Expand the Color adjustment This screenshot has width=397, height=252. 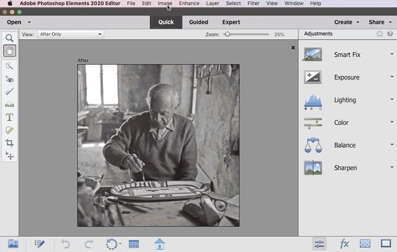click(x=391, y=122)
